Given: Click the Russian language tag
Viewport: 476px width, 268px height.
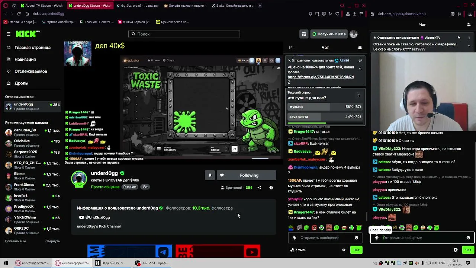Looking at the screenshot, I should point(130,187).
